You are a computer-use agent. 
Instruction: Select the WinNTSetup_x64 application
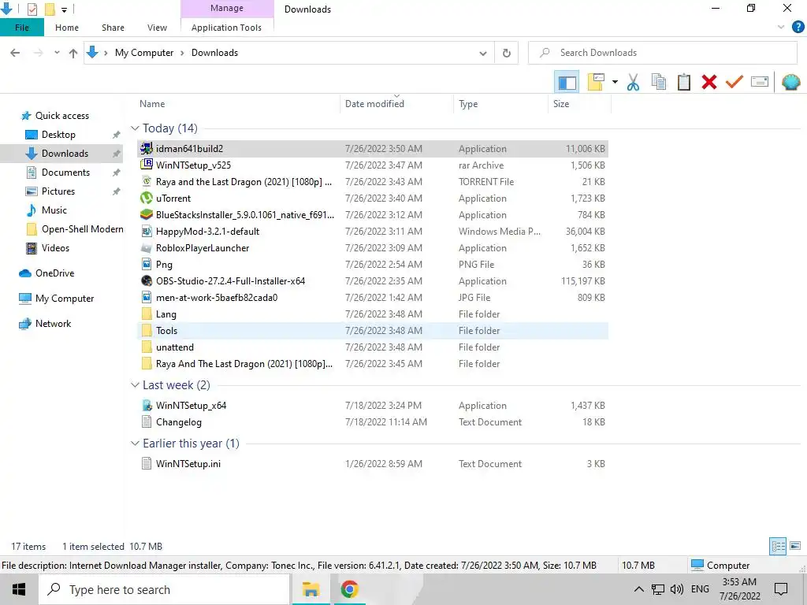pyautogui.click(x=373, y=406)
